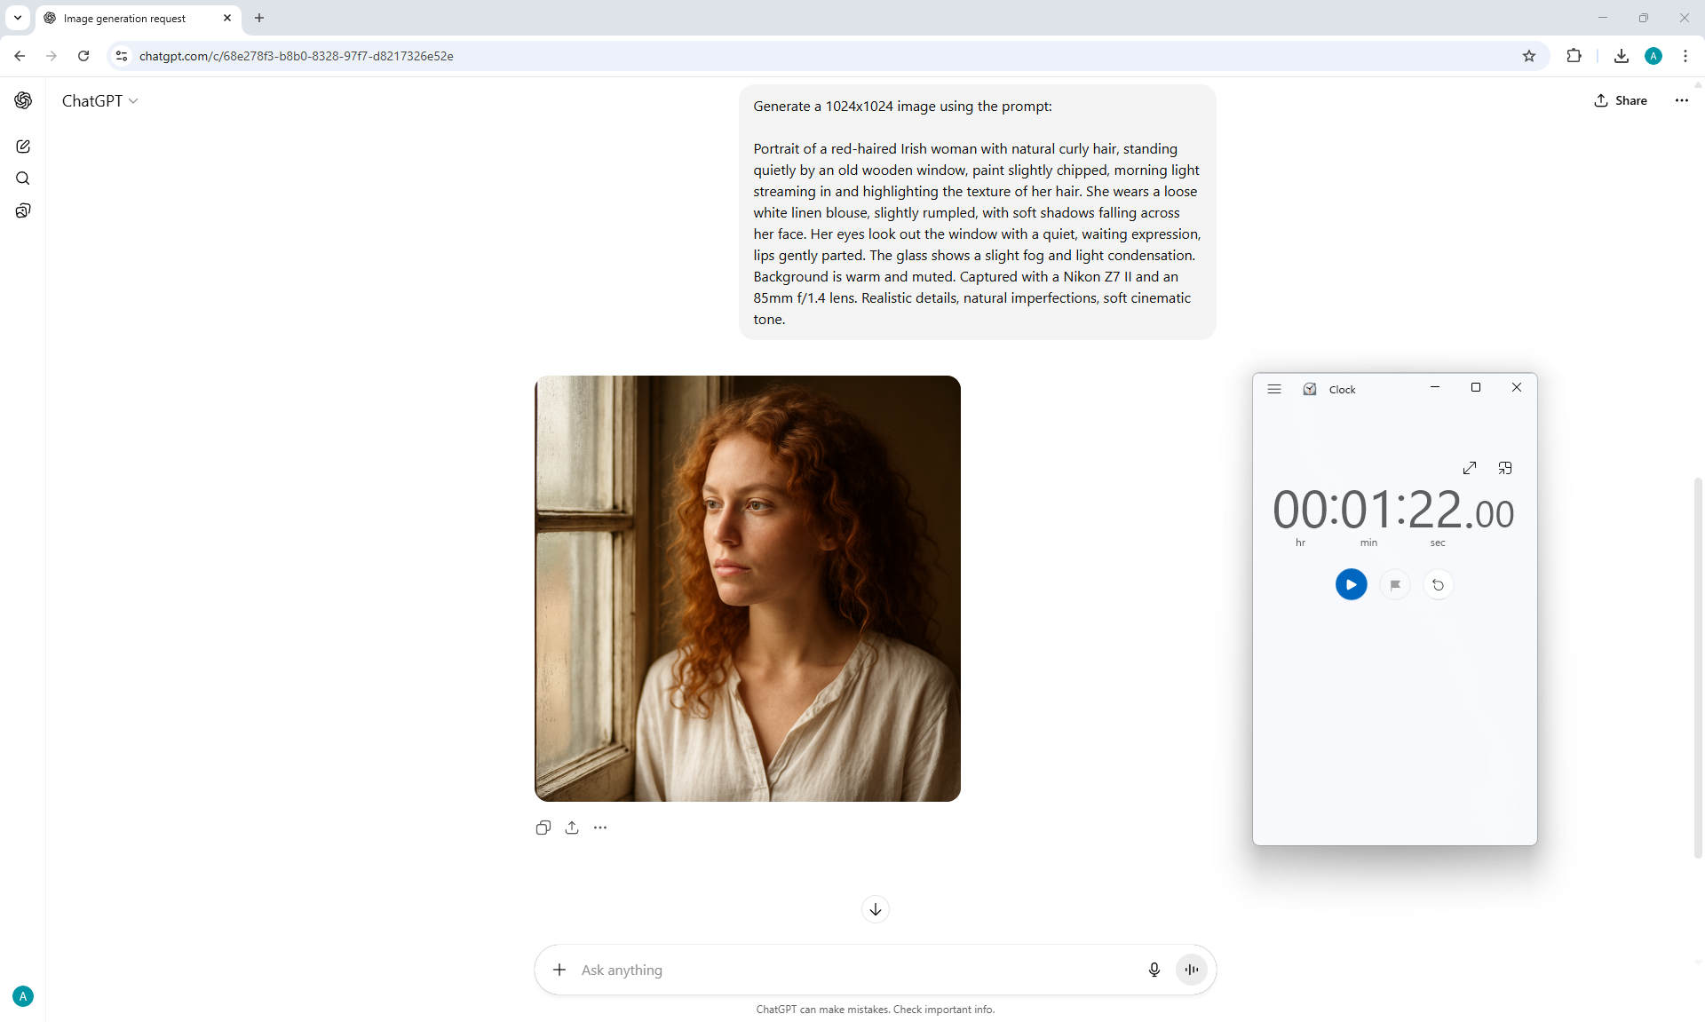Open search chats magnifier icon

click(x=23, y=178)
